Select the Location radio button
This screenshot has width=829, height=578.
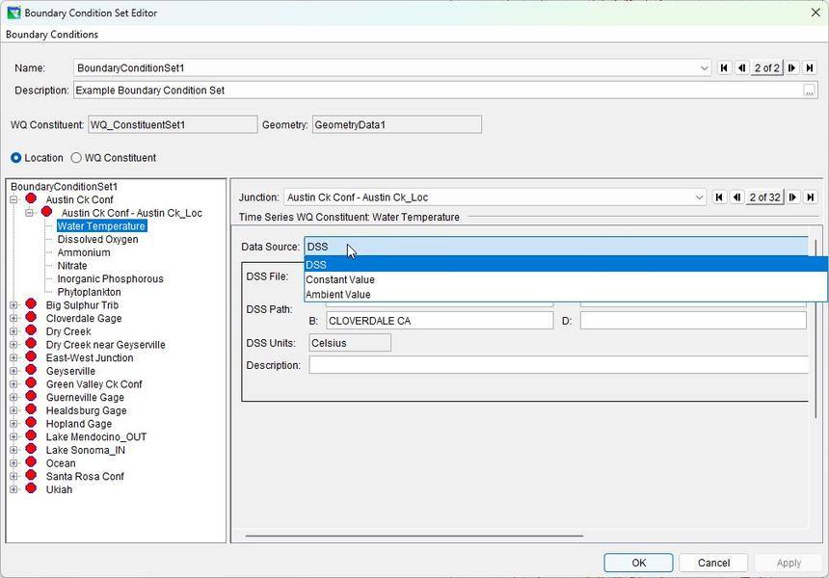click(16, 157)
